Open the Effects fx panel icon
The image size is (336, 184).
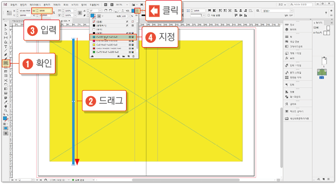pyautogui.click(x=287, y=58)
